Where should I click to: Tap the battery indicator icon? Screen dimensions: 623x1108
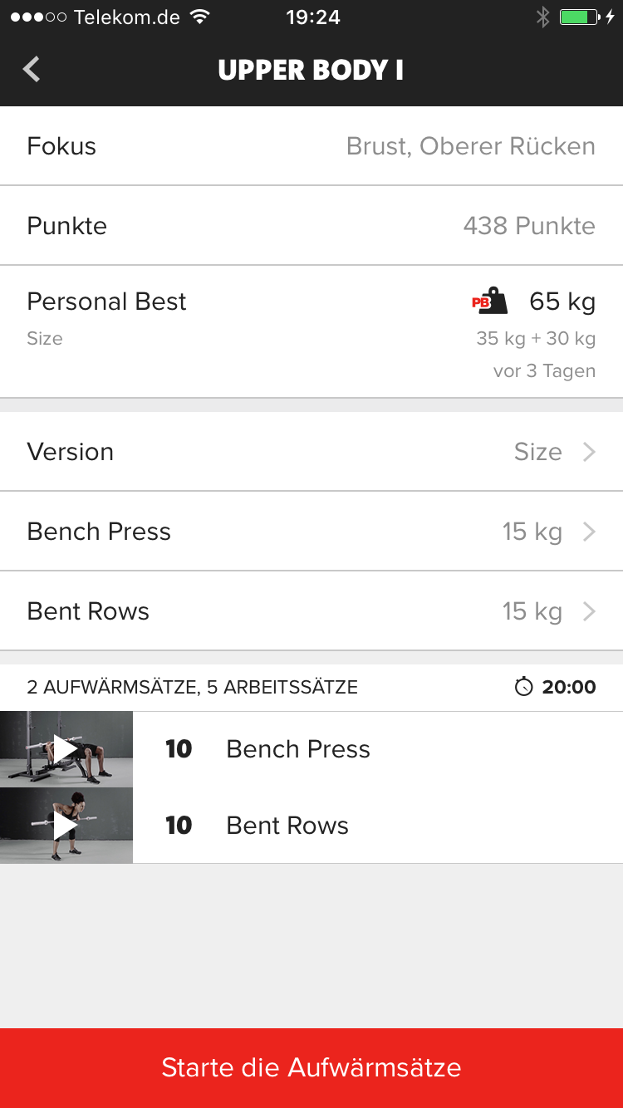[579, 17]
